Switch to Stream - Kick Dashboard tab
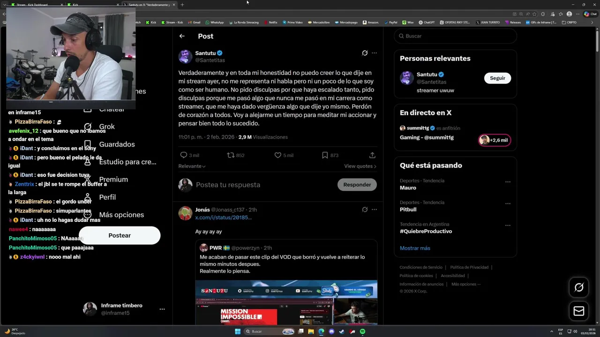The height and width of the screenshot is (337, 600). [x=33, y=5]
